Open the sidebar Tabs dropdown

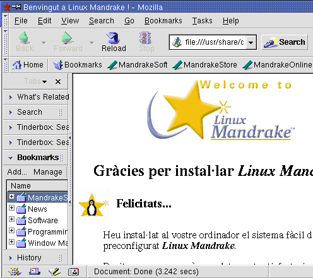(35, 81)
